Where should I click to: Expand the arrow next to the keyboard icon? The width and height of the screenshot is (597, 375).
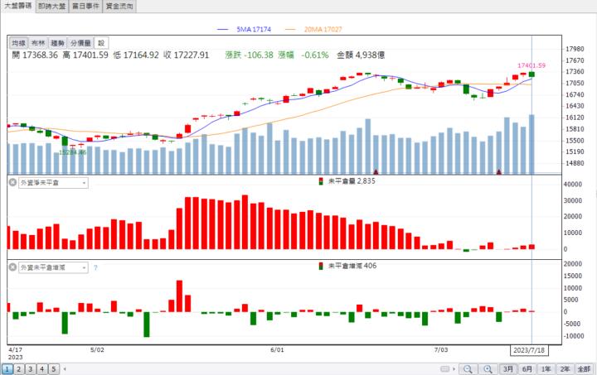[x=454, y=369]
